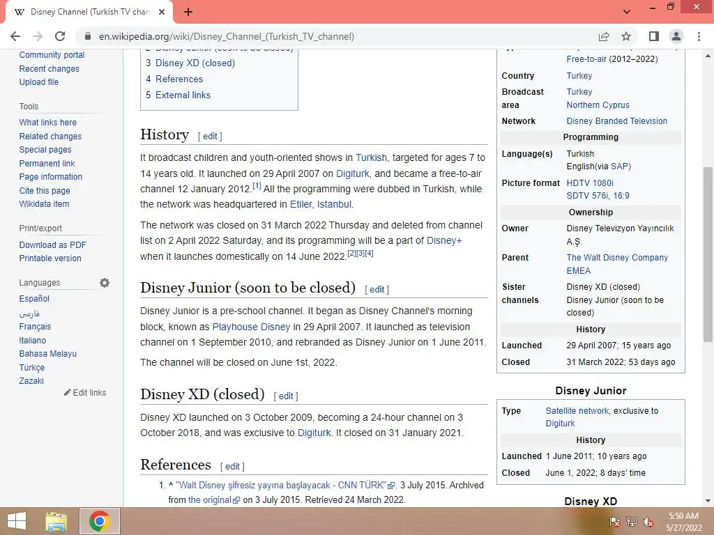Click Edit links pencil in Languages
Viewport: 714px width, 535px height.
(85, 393)
